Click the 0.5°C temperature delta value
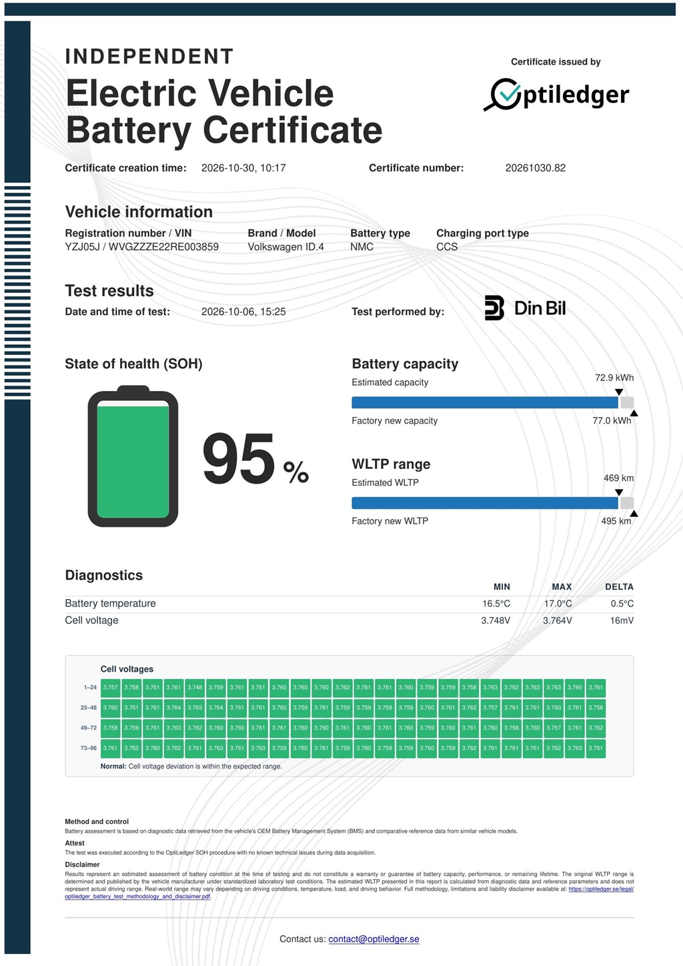The width and height of the screenshot is (683, 966). pos(622,604)
